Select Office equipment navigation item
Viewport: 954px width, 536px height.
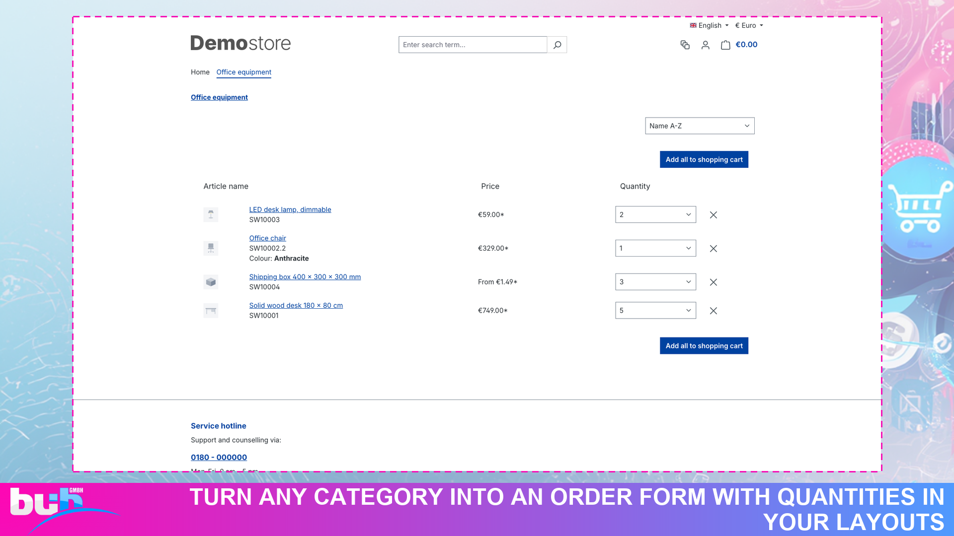click(x=243, y=72)
